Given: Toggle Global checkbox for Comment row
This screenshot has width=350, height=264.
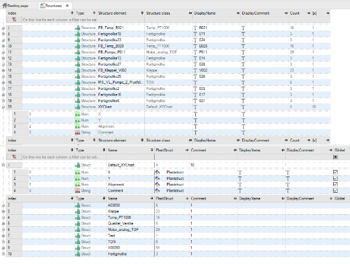Looking at the screenshot, I should (x=336, y=190).
